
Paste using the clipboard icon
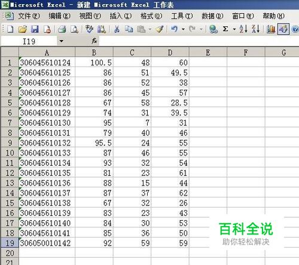click(x=141, y=29)
